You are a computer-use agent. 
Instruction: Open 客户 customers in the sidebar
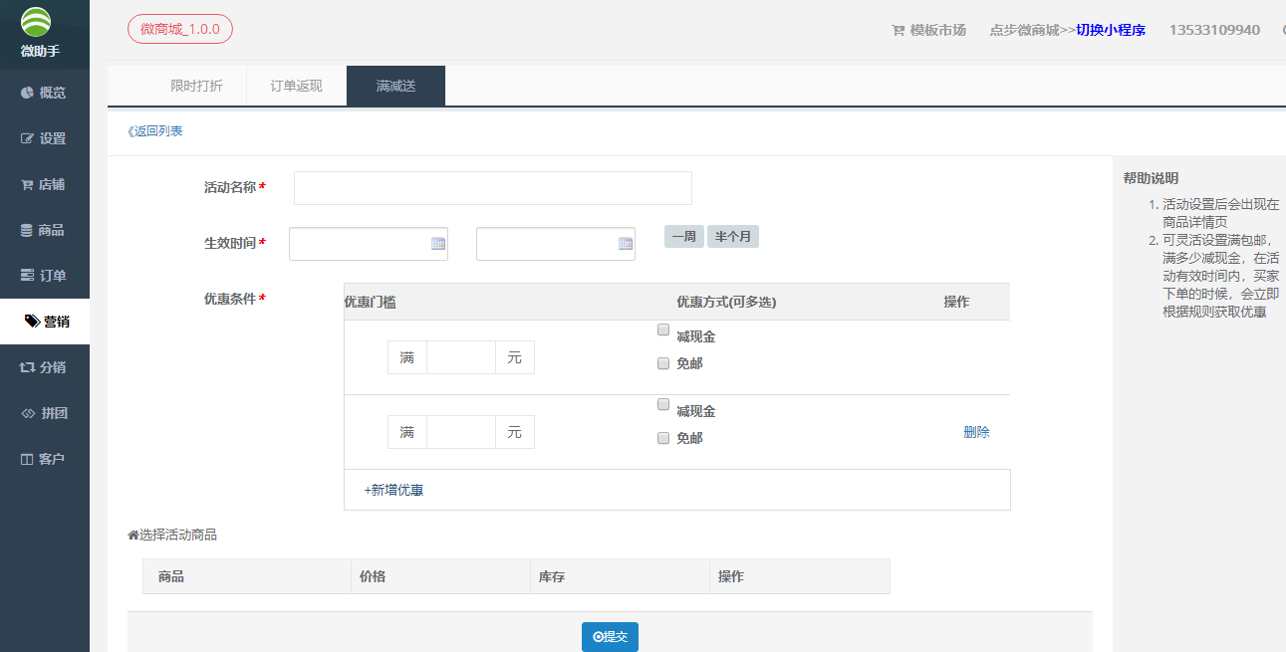44,459
